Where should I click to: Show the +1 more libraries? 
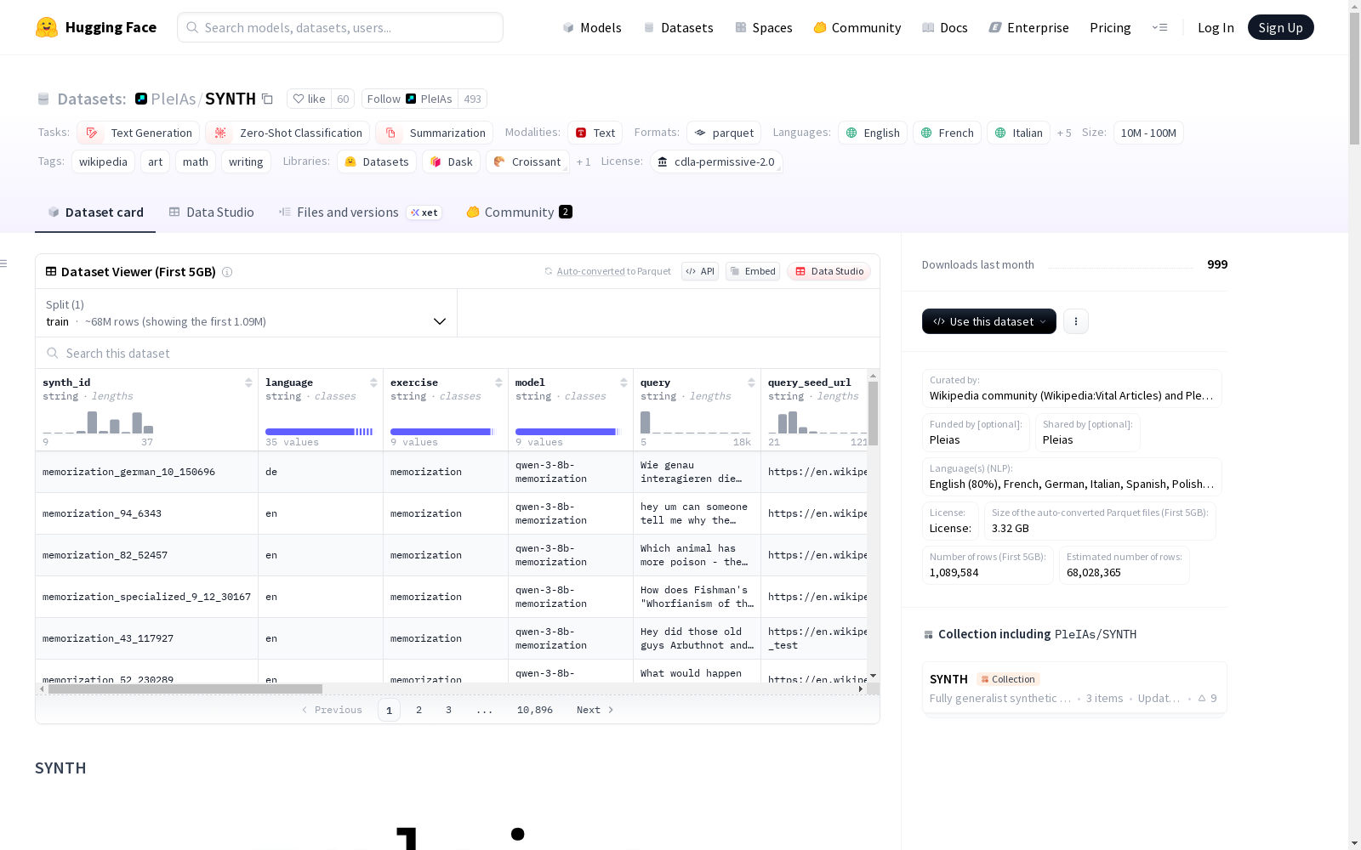tap(584, 161)
